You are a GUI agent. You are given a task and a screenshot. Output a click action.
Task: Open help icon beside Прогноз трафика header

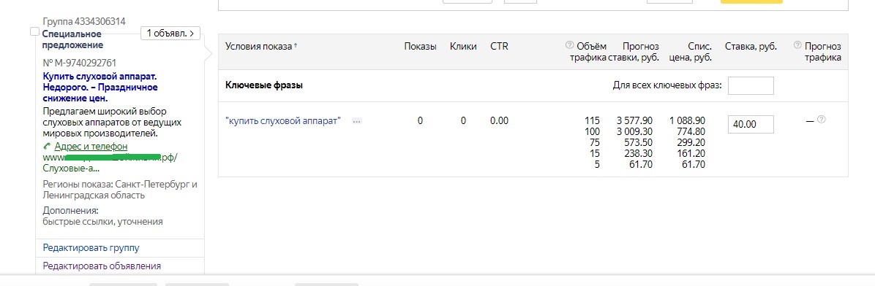tap(797, 45)
